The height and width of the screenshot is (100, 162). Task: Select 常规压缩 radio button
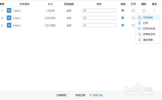pos(73,95)
